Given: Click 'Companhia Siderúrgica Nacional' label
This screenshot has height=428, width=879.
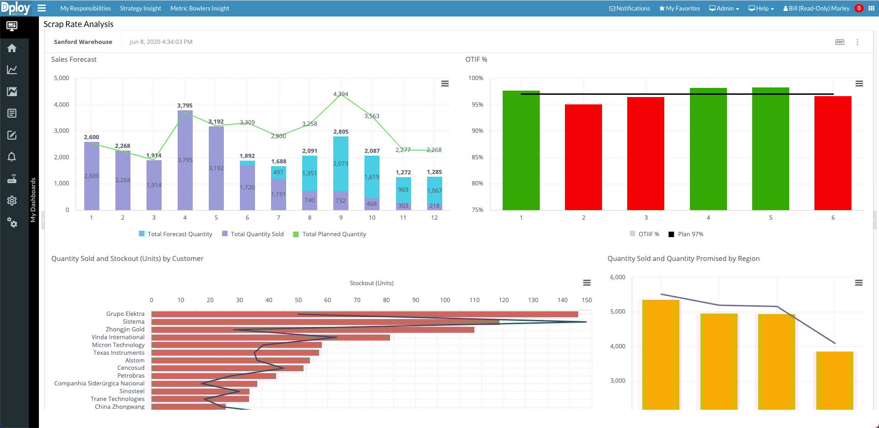Looking at the screenshot, I should coord(99,383).
